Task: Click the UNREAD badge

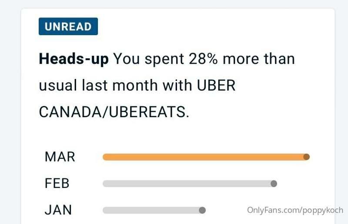Action: [x=68, y=26]
